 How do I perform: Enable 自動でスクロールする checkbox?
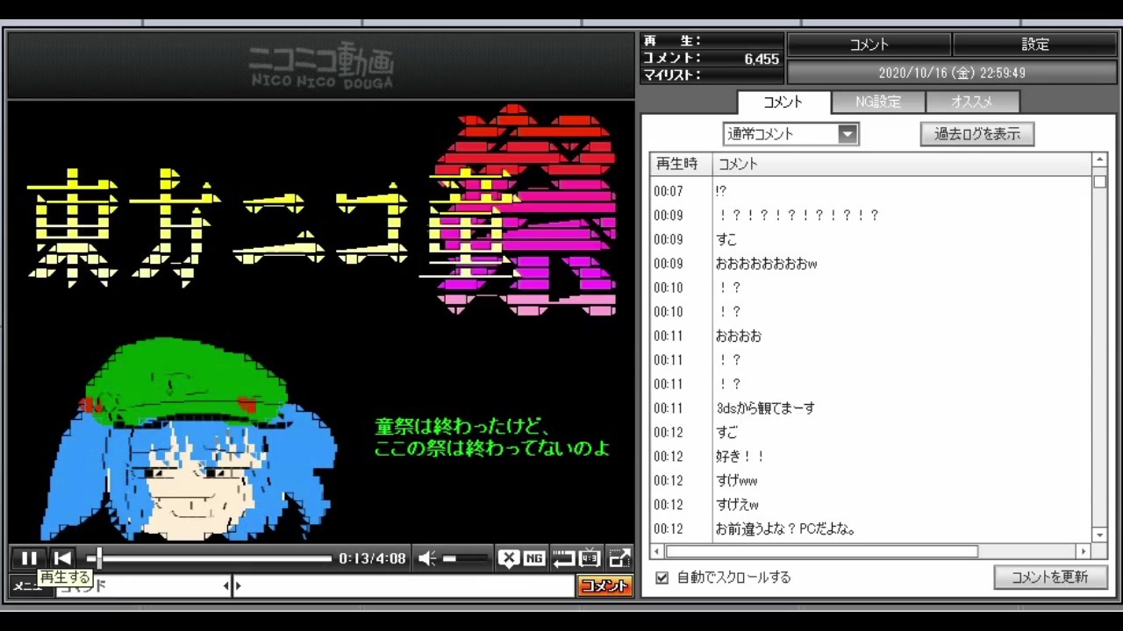coord(662,578)
